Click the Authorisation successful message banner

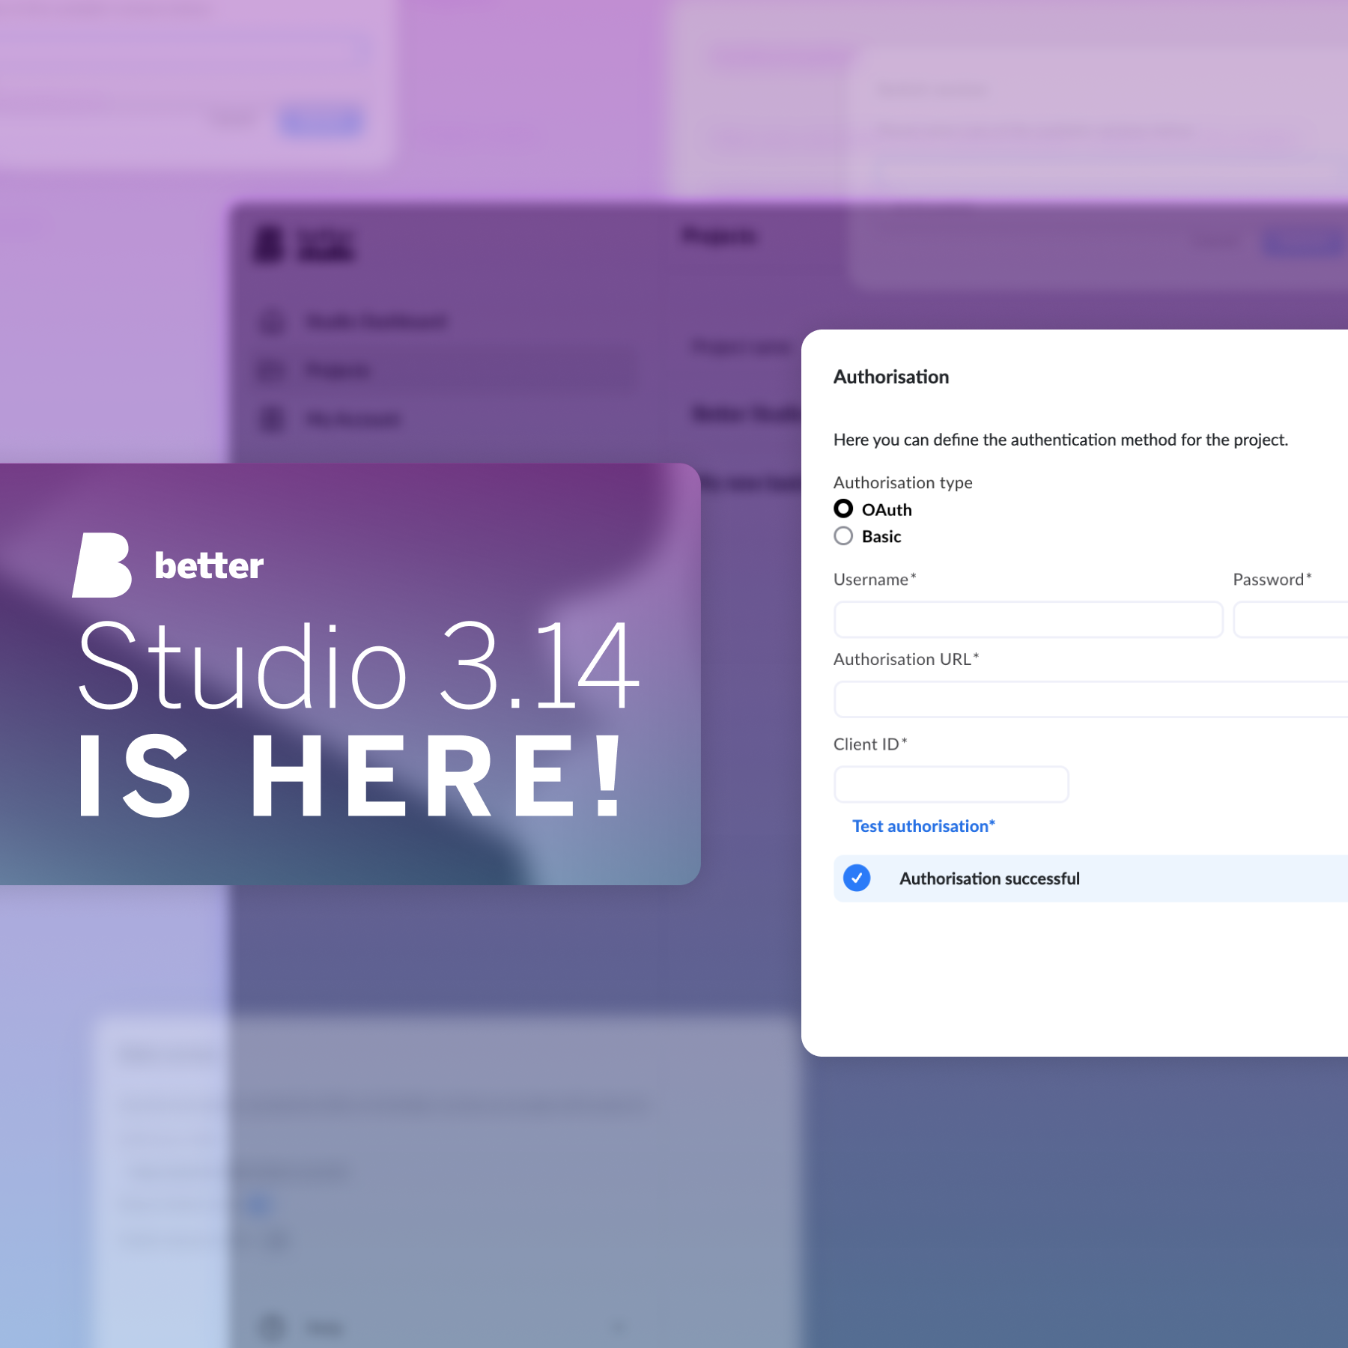(1090, 878)
